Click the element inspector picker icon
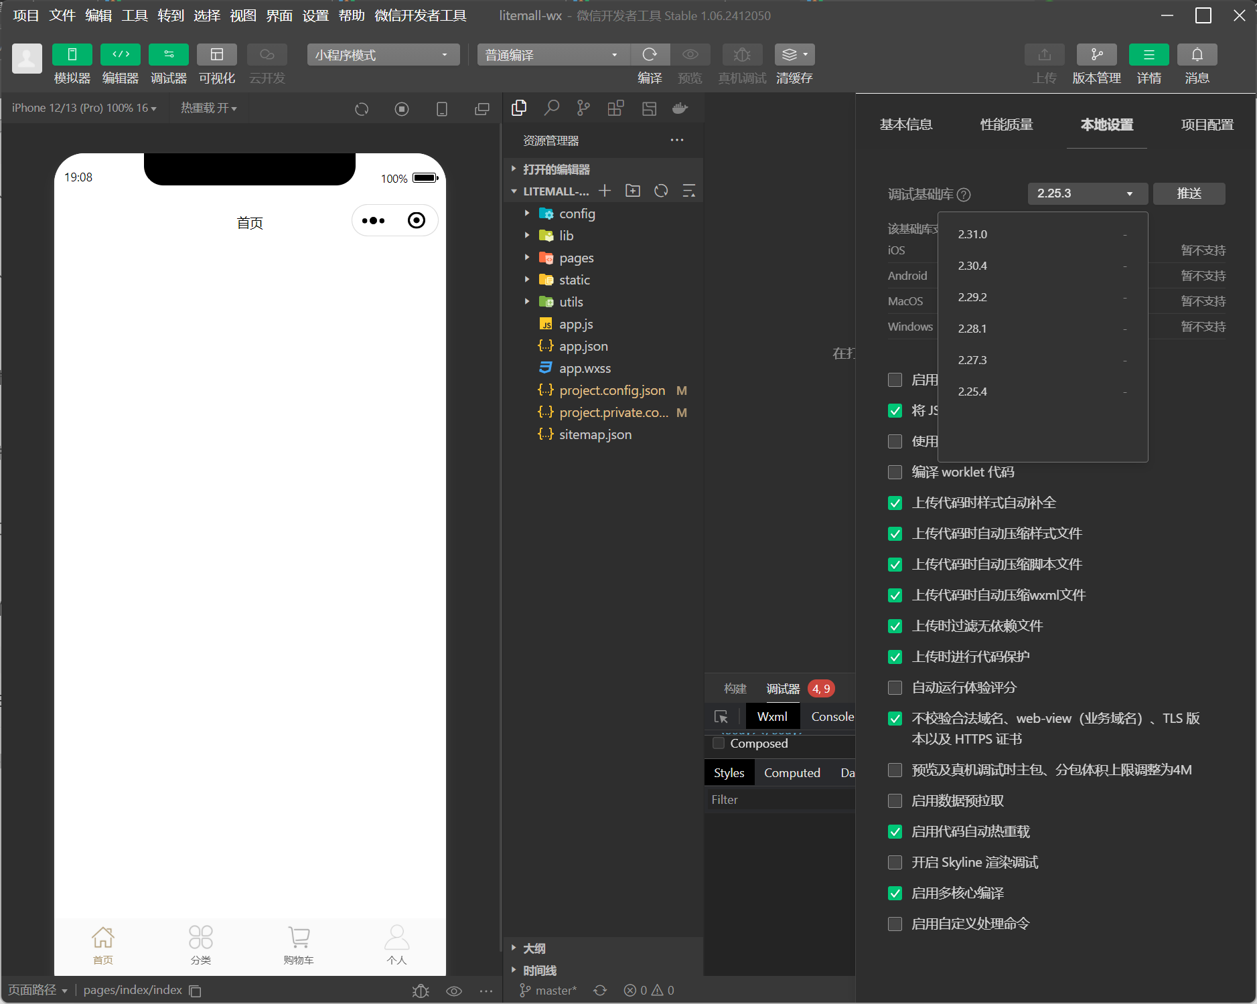The width and height of the screenshot is (1257, 1004). [x=721, y=717]
